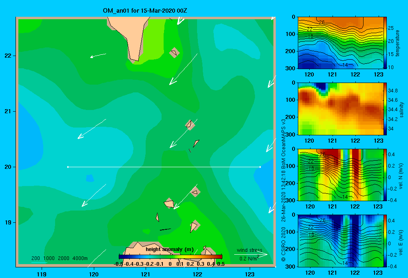The width and height of the screenshot is (408, 278).
Task: Click latitude 19 tick label on main map
Action: click(8, 222)
